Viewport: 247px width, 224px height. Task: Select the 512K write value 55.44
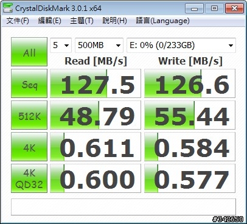click(x=190, y=115)
